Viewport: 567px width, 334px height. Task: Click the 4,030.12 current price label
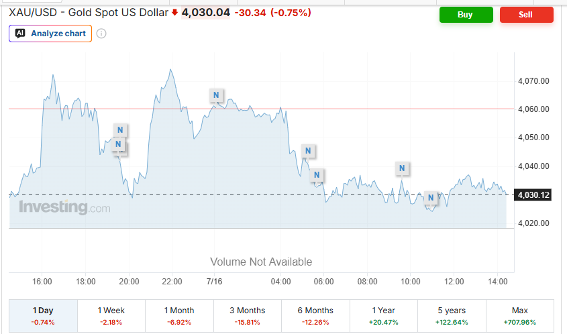(x=533, y=195)
